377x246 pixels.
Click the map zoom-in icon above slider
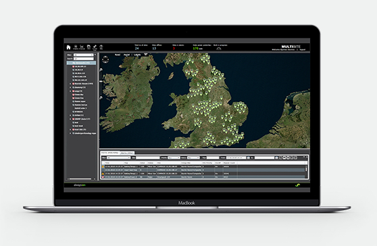coord(101,70)
